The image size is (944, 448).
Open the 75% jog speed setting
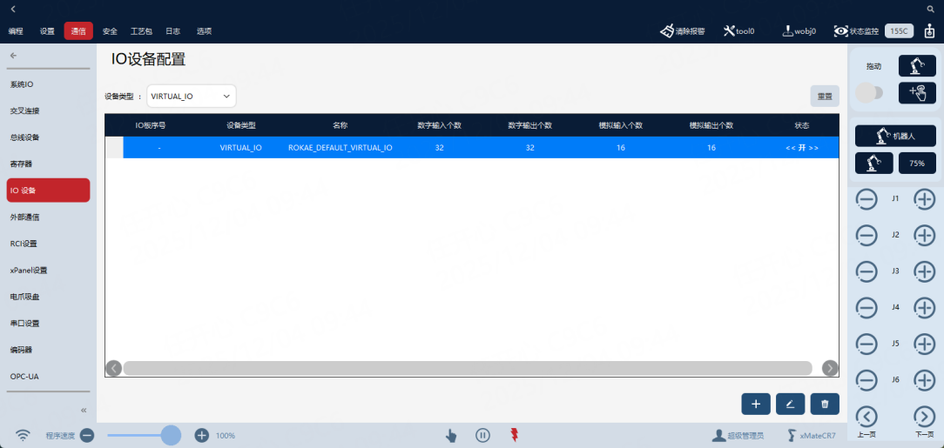[x=917, y=163]
